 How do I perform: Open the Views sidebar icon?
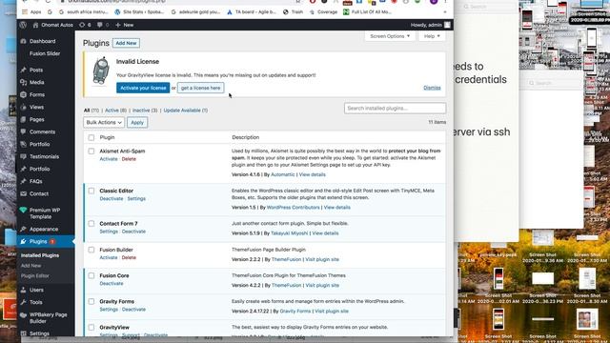[23, 107]
